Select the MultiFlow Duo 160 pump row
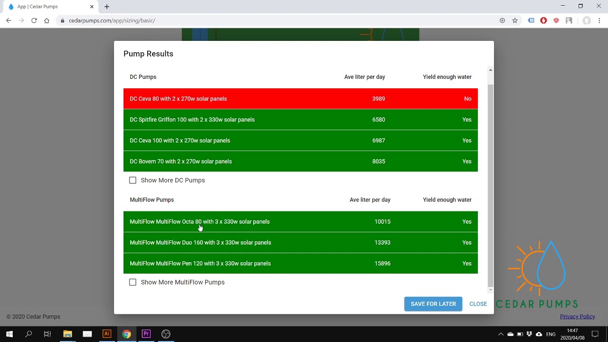This screenshot has height=342, width=608. coord(301,243)
